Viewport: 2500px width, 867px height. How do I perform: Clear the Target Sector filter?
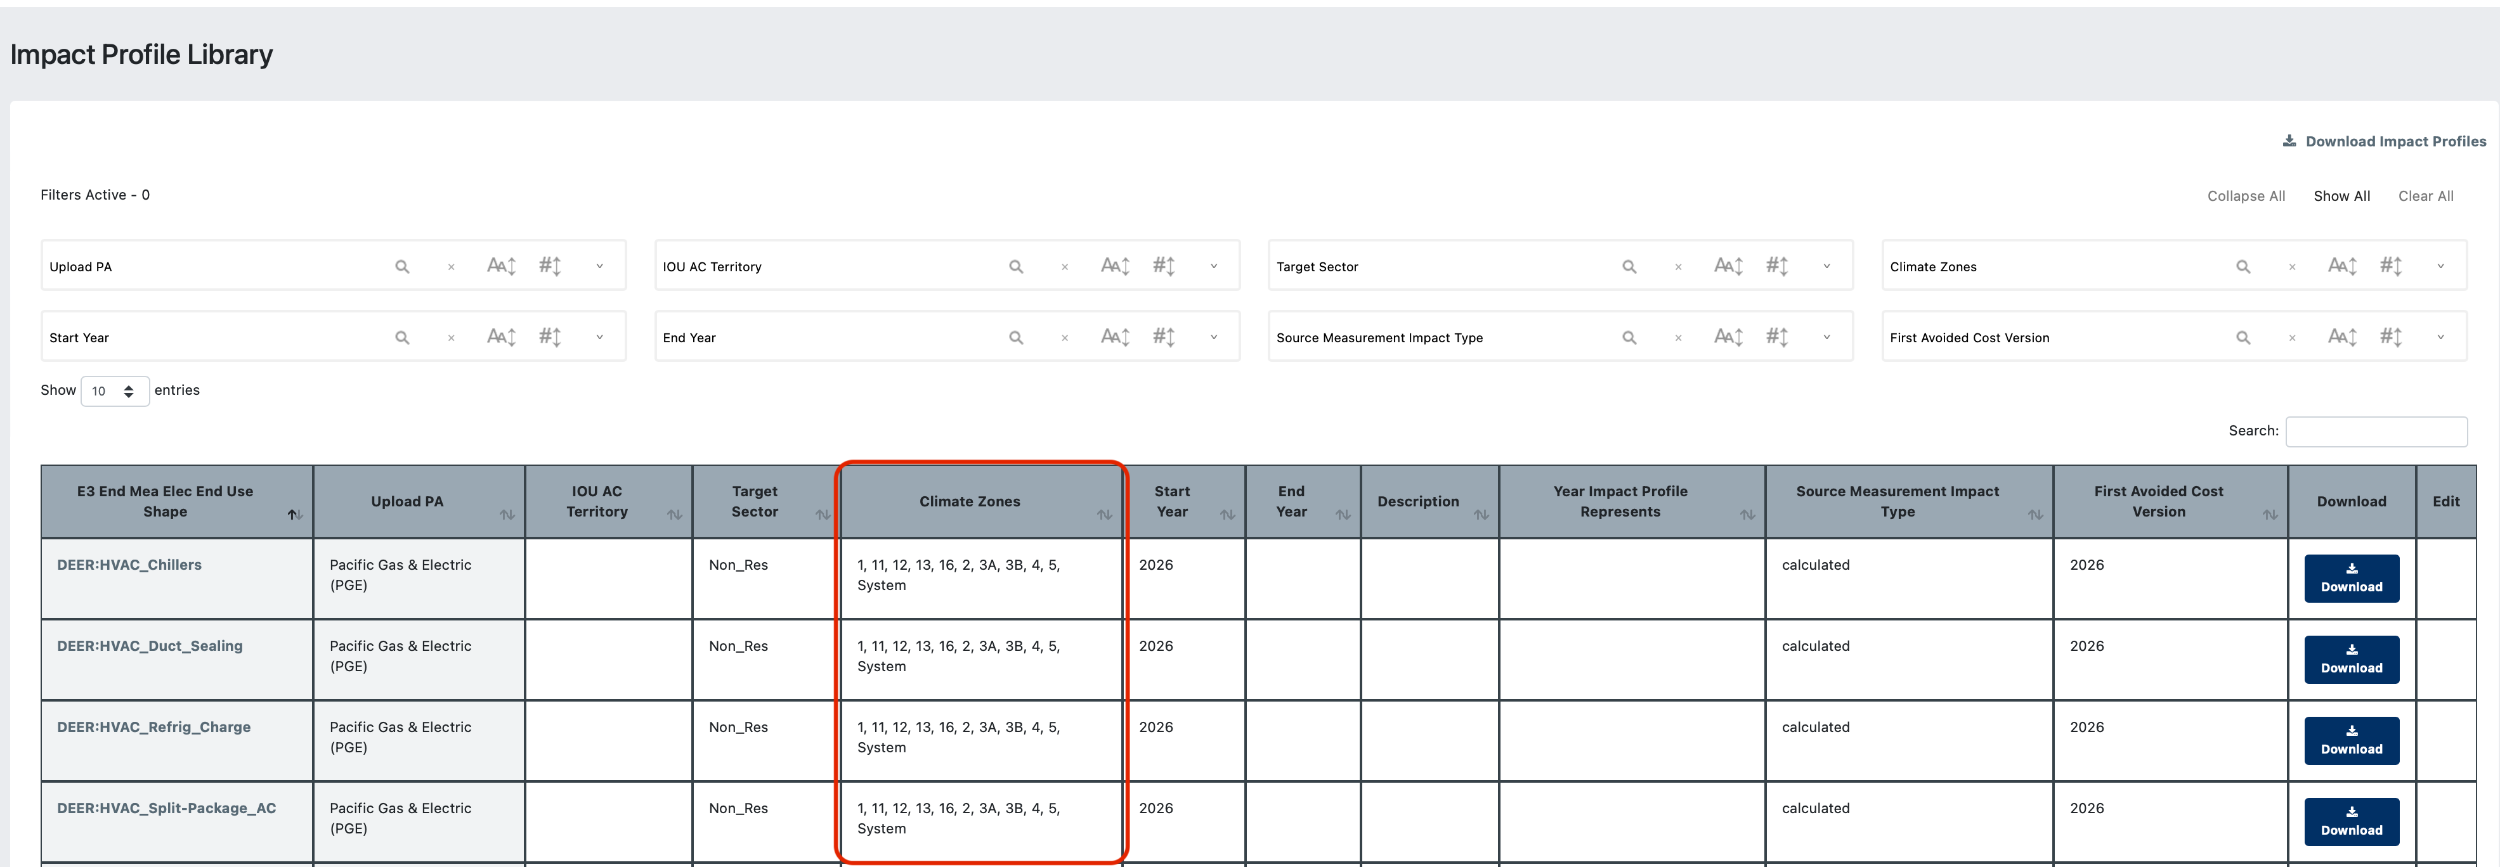pyautogui.click(x=1678, y=267)
